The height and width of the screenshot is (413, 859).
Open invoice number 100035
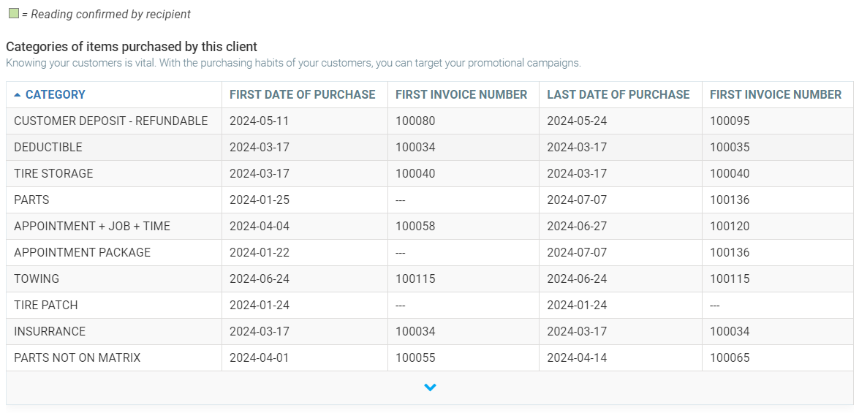click(730, 148)
